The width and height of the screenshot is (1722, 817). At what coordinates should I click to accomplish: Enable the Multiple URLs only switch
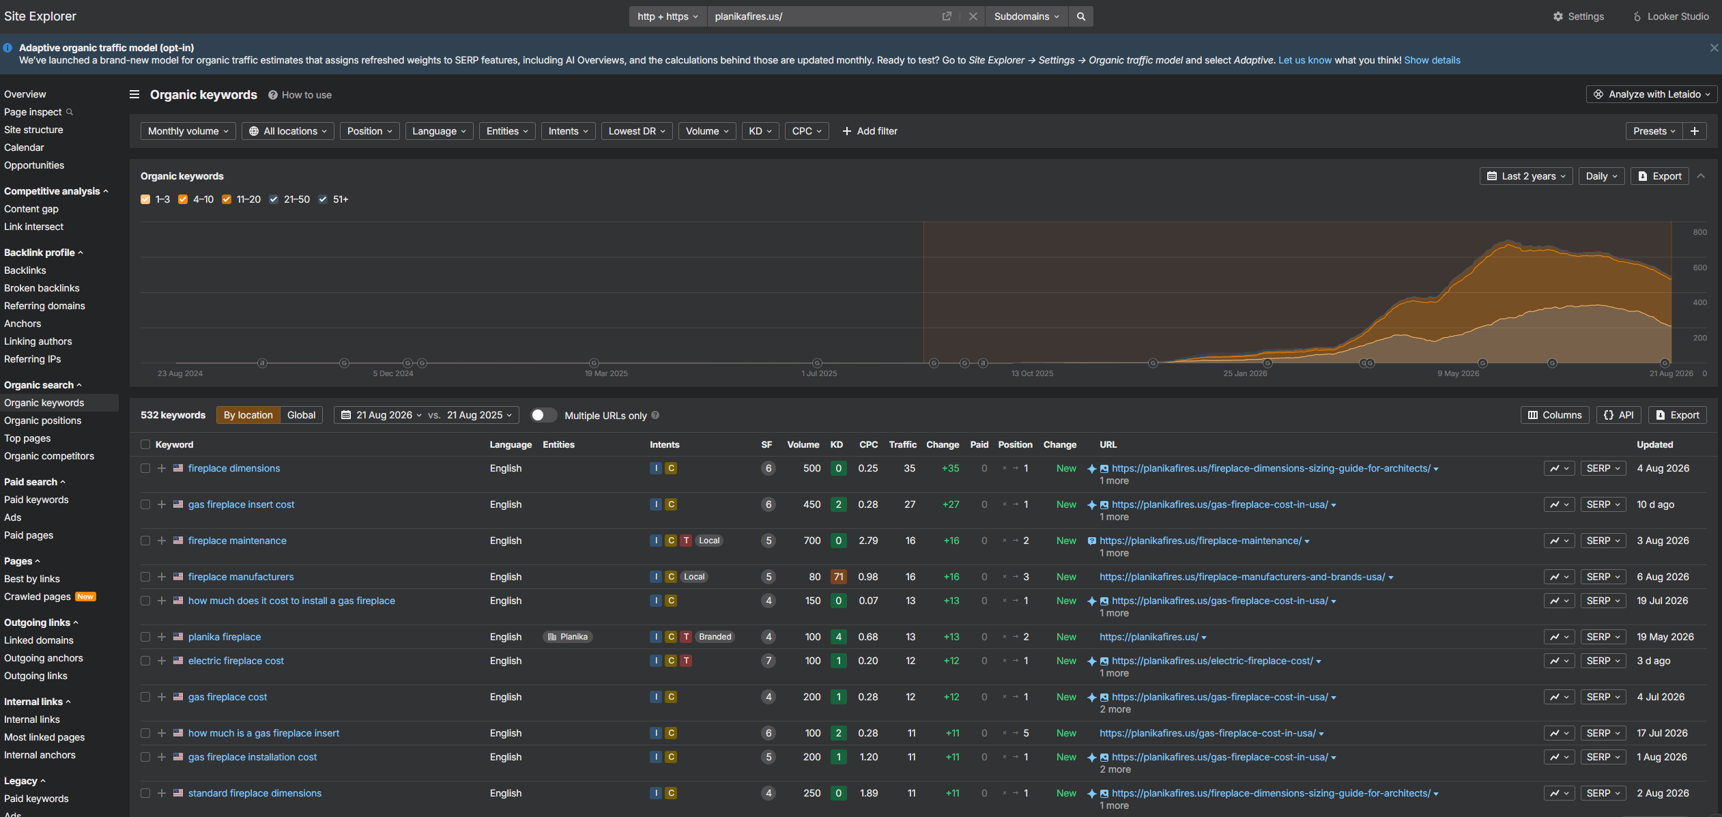click(543, 415)
